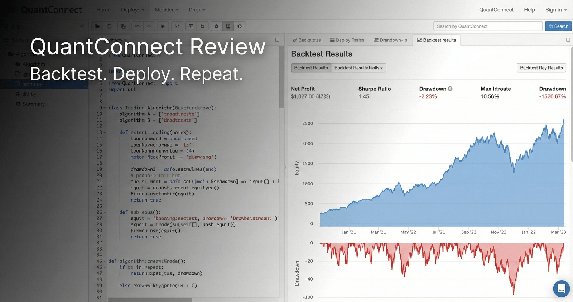Screen dimensions: 573x302
Task: Maximize the backtest results panel
Action: 568,40
